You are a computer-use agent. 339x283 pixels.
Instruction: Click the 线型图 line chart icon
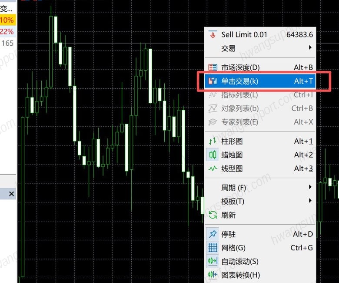[213, 168]
